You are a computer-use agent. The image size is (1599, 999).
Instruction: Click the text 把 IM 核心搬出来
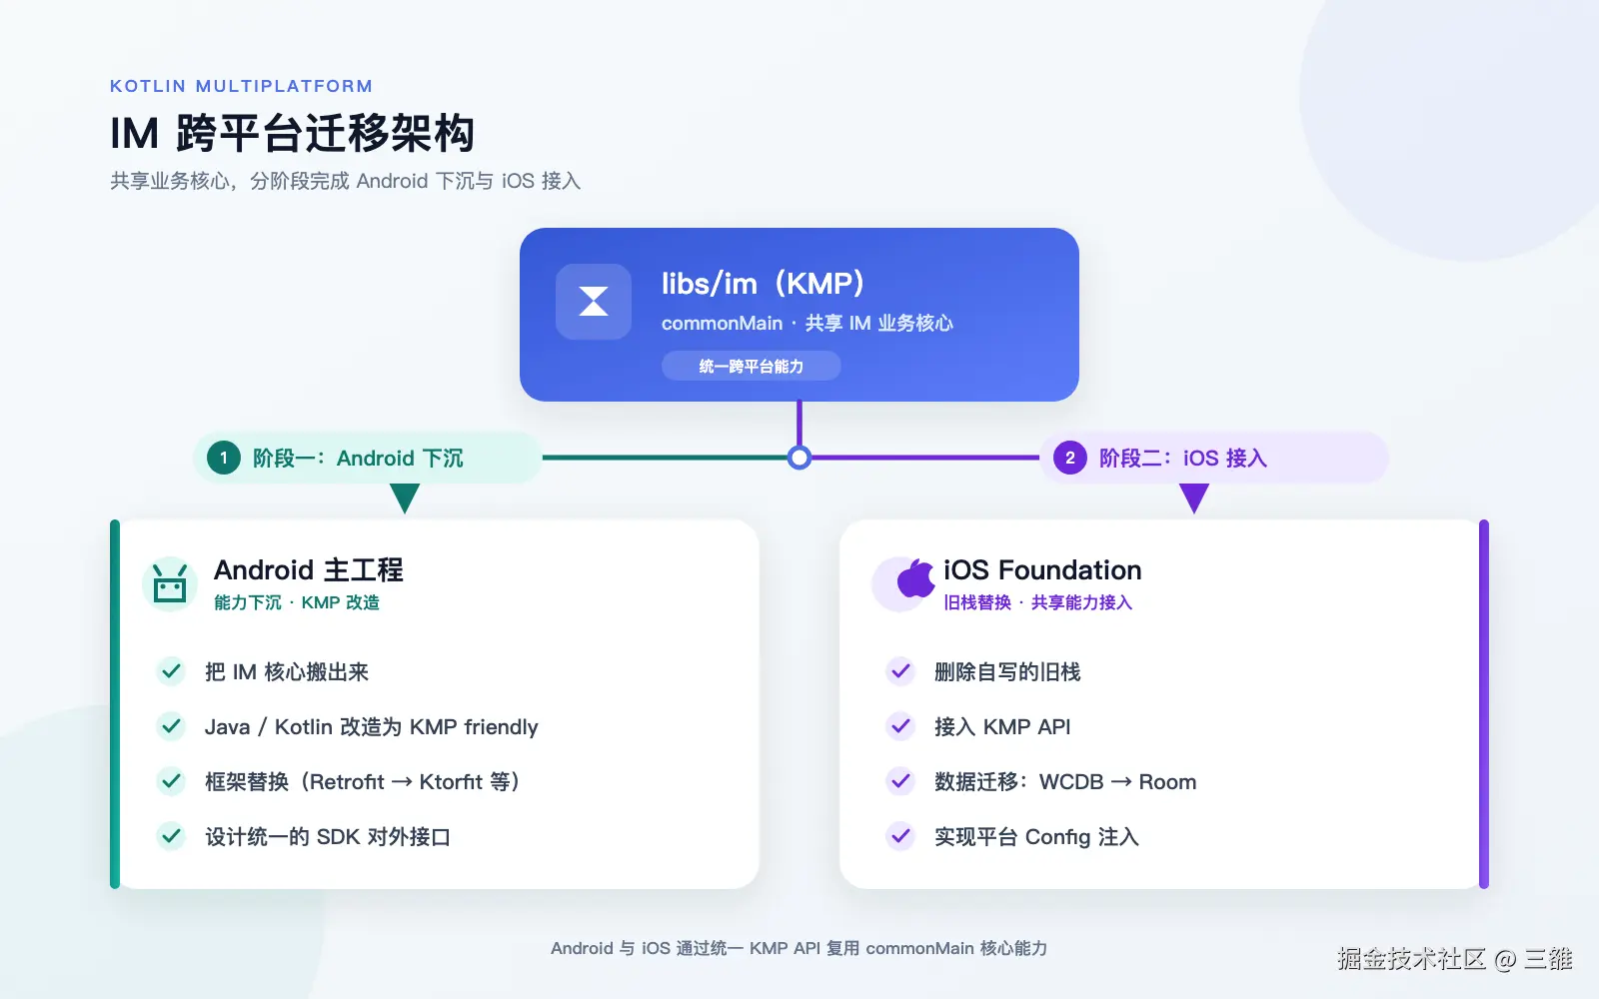pos(287,671)
